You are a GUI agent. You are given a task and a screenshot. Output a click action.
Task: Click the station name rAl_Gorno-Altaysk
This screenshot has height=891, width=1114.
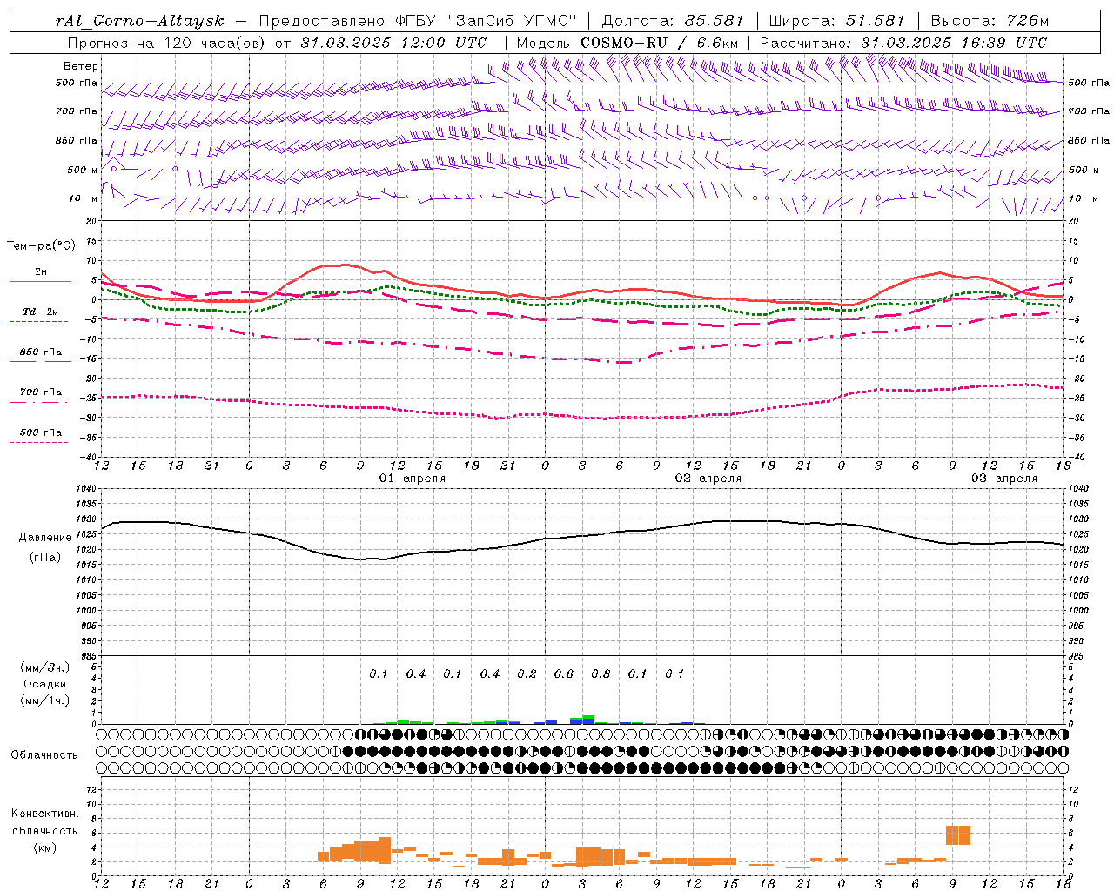coord(140,21)
